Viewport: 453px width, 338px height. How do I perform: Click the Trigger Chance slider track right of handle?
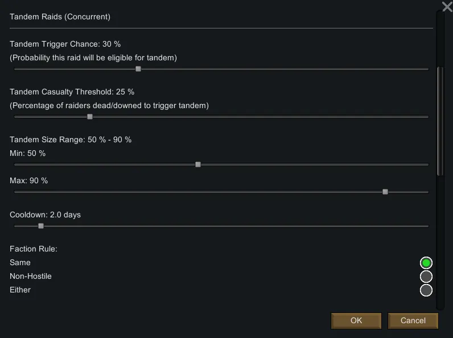tap(285, 69)
